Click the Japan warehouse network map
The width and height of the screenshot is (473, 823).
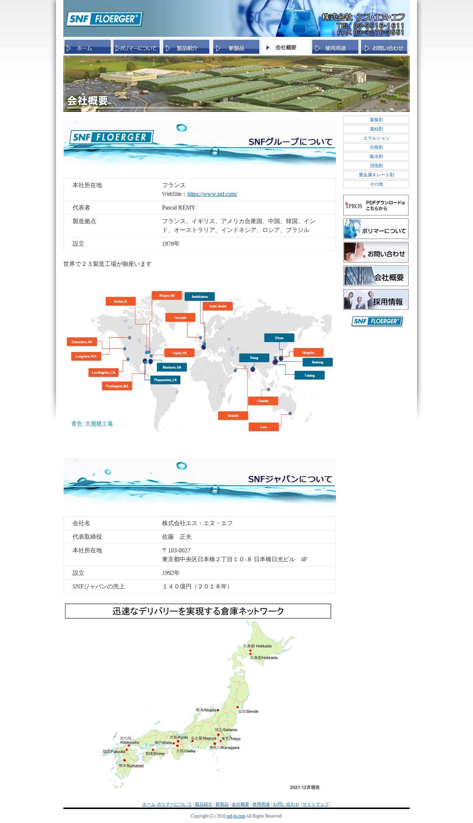tap(198, 698)
